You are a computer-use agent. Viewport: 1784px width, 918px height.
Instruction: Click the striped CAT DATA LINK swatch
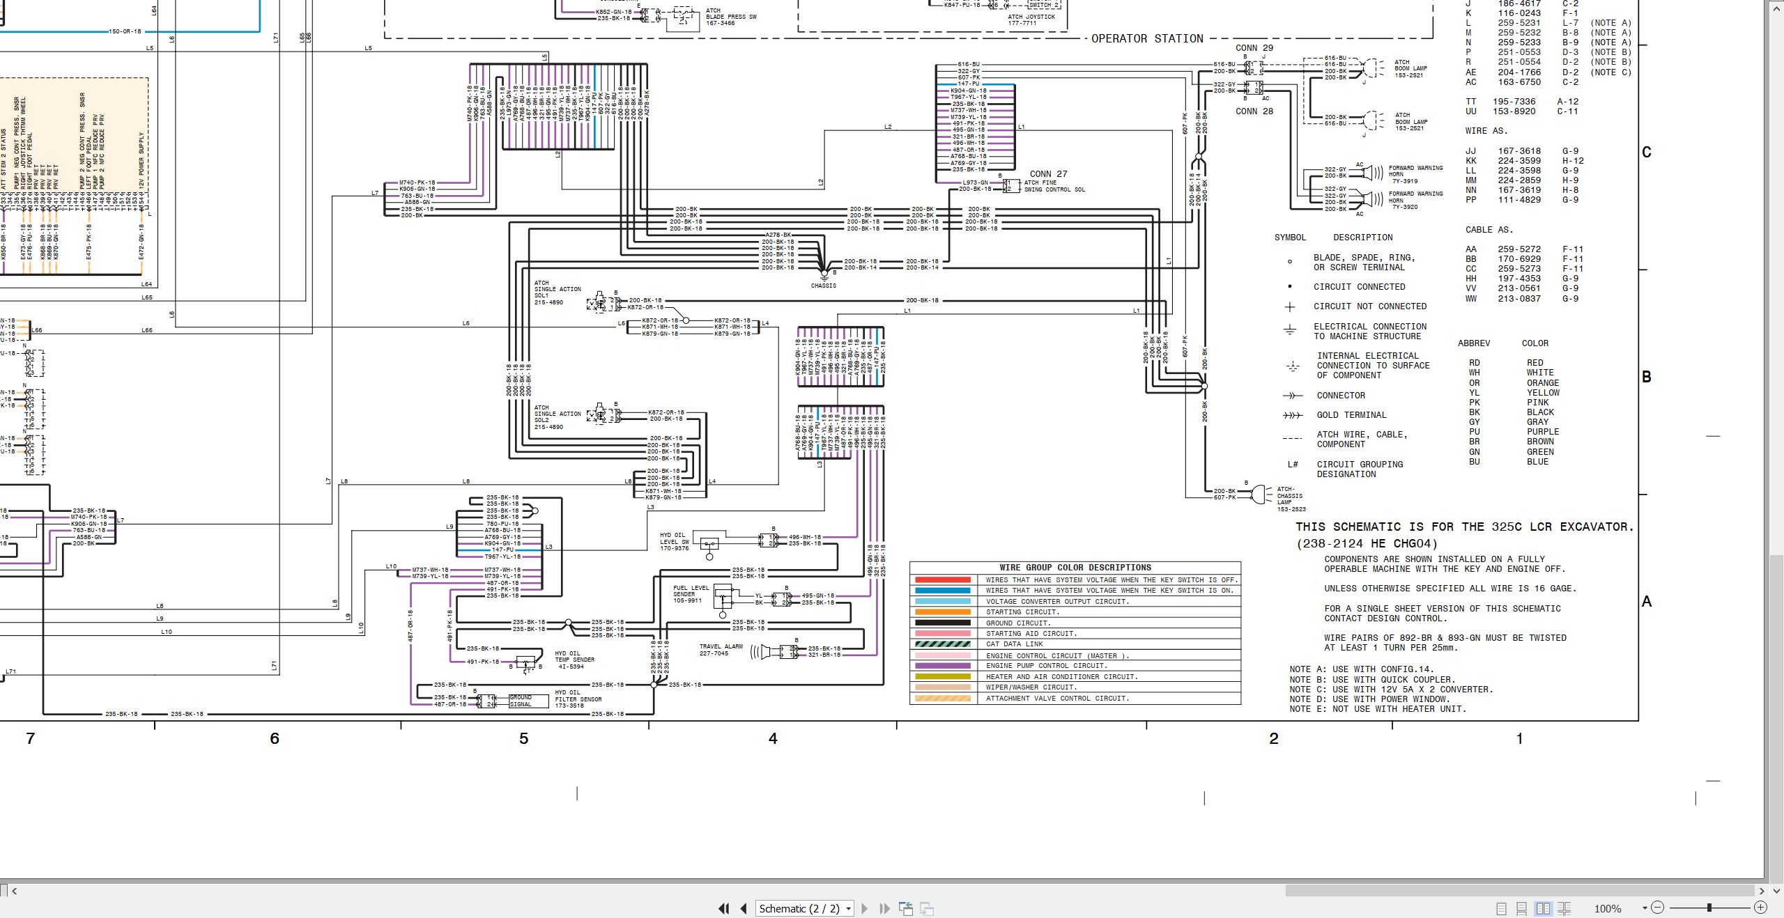[x=942, y=644]
